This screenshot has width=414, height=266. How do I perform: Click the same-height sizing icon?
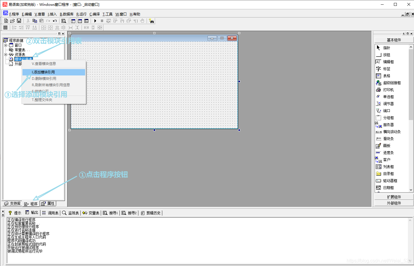(93, 27)
